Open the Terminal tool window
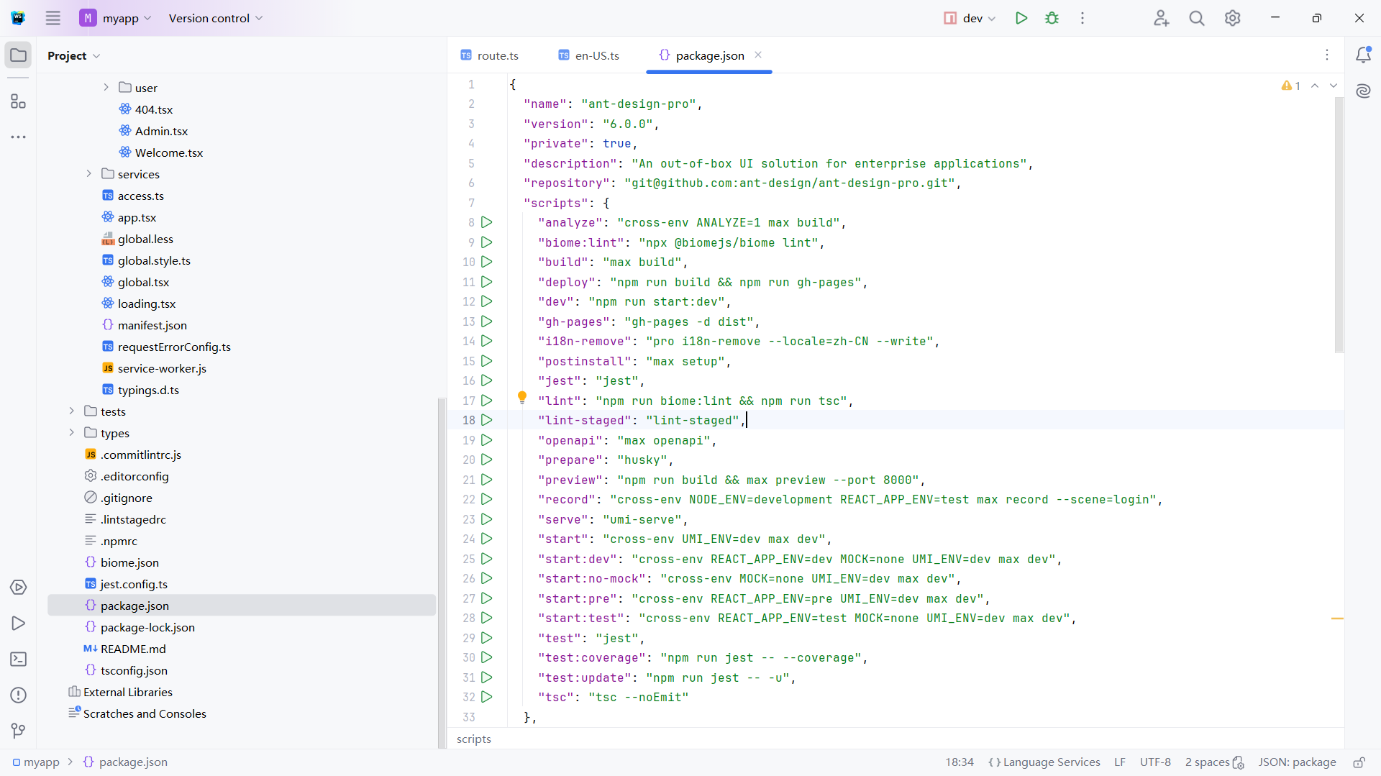Viewport: 1381px width, 776px height. (18, 659)
